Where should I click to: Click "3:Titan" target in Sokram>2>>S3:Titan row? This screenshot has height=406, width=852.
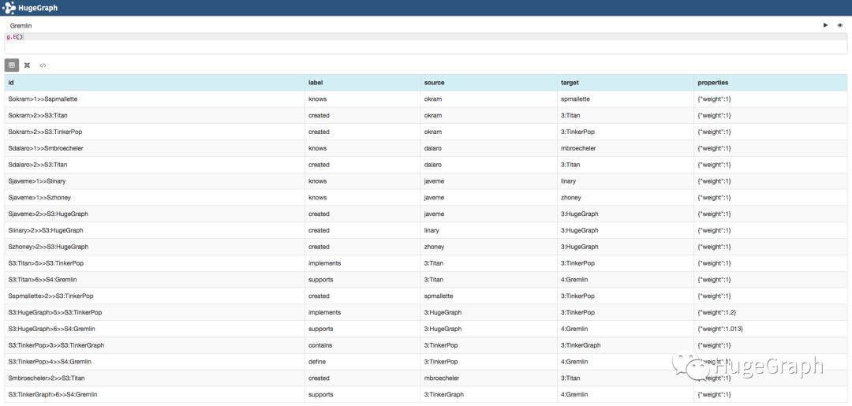(570, 116)
